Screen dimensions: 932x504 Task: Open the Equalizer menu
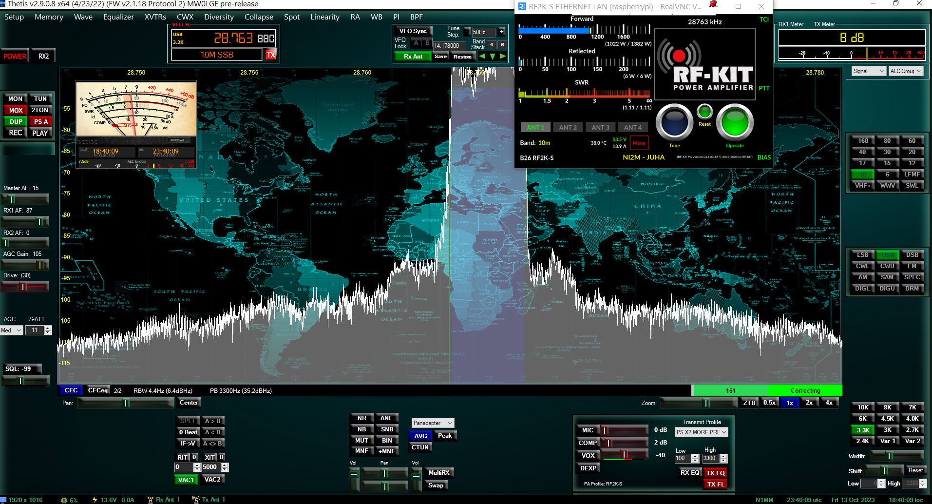(118, 17)
